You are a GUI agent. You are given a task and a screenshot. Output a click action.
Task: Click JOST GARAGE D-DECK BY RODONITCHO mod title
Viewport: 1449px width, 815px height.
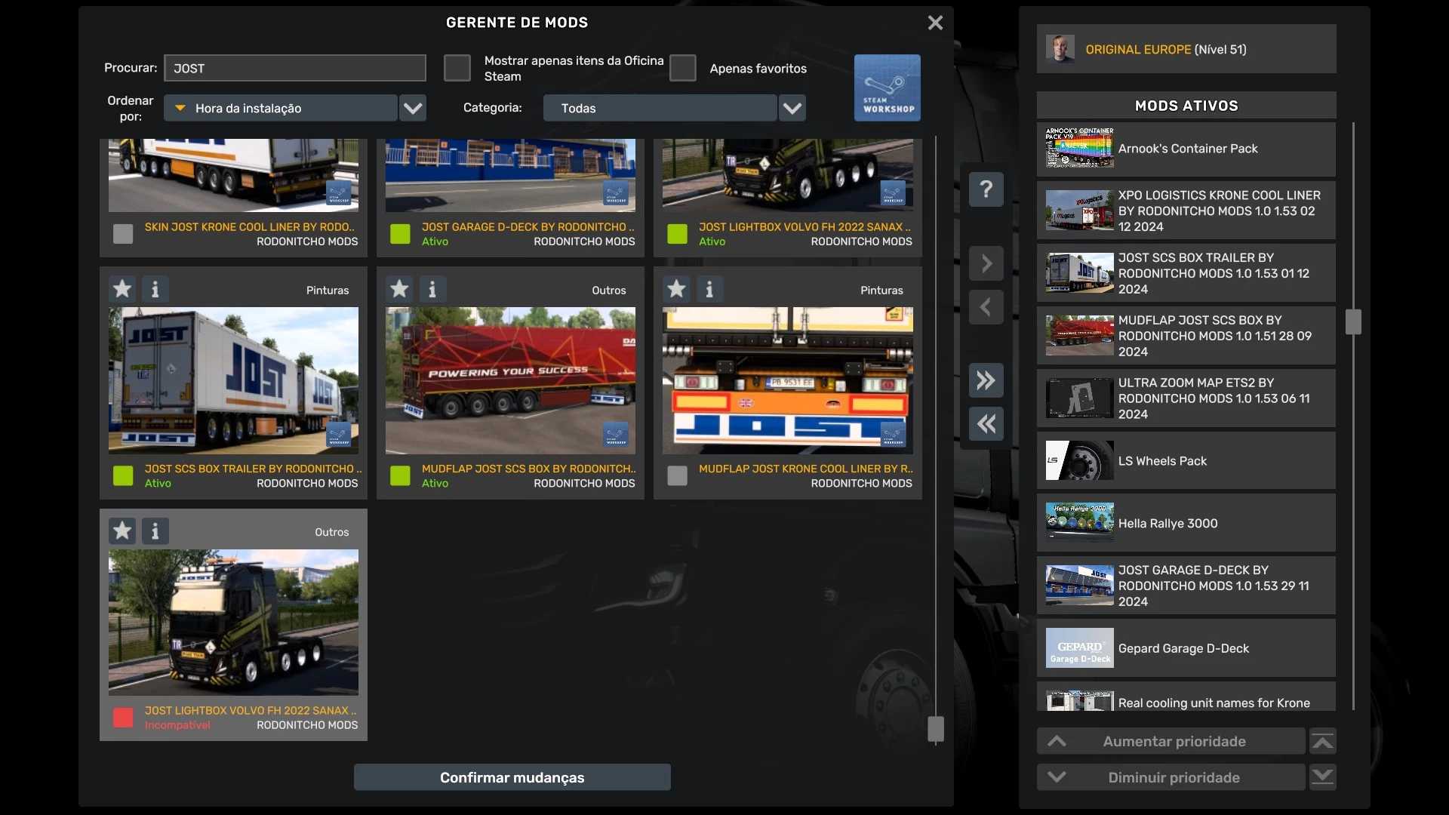528,226
